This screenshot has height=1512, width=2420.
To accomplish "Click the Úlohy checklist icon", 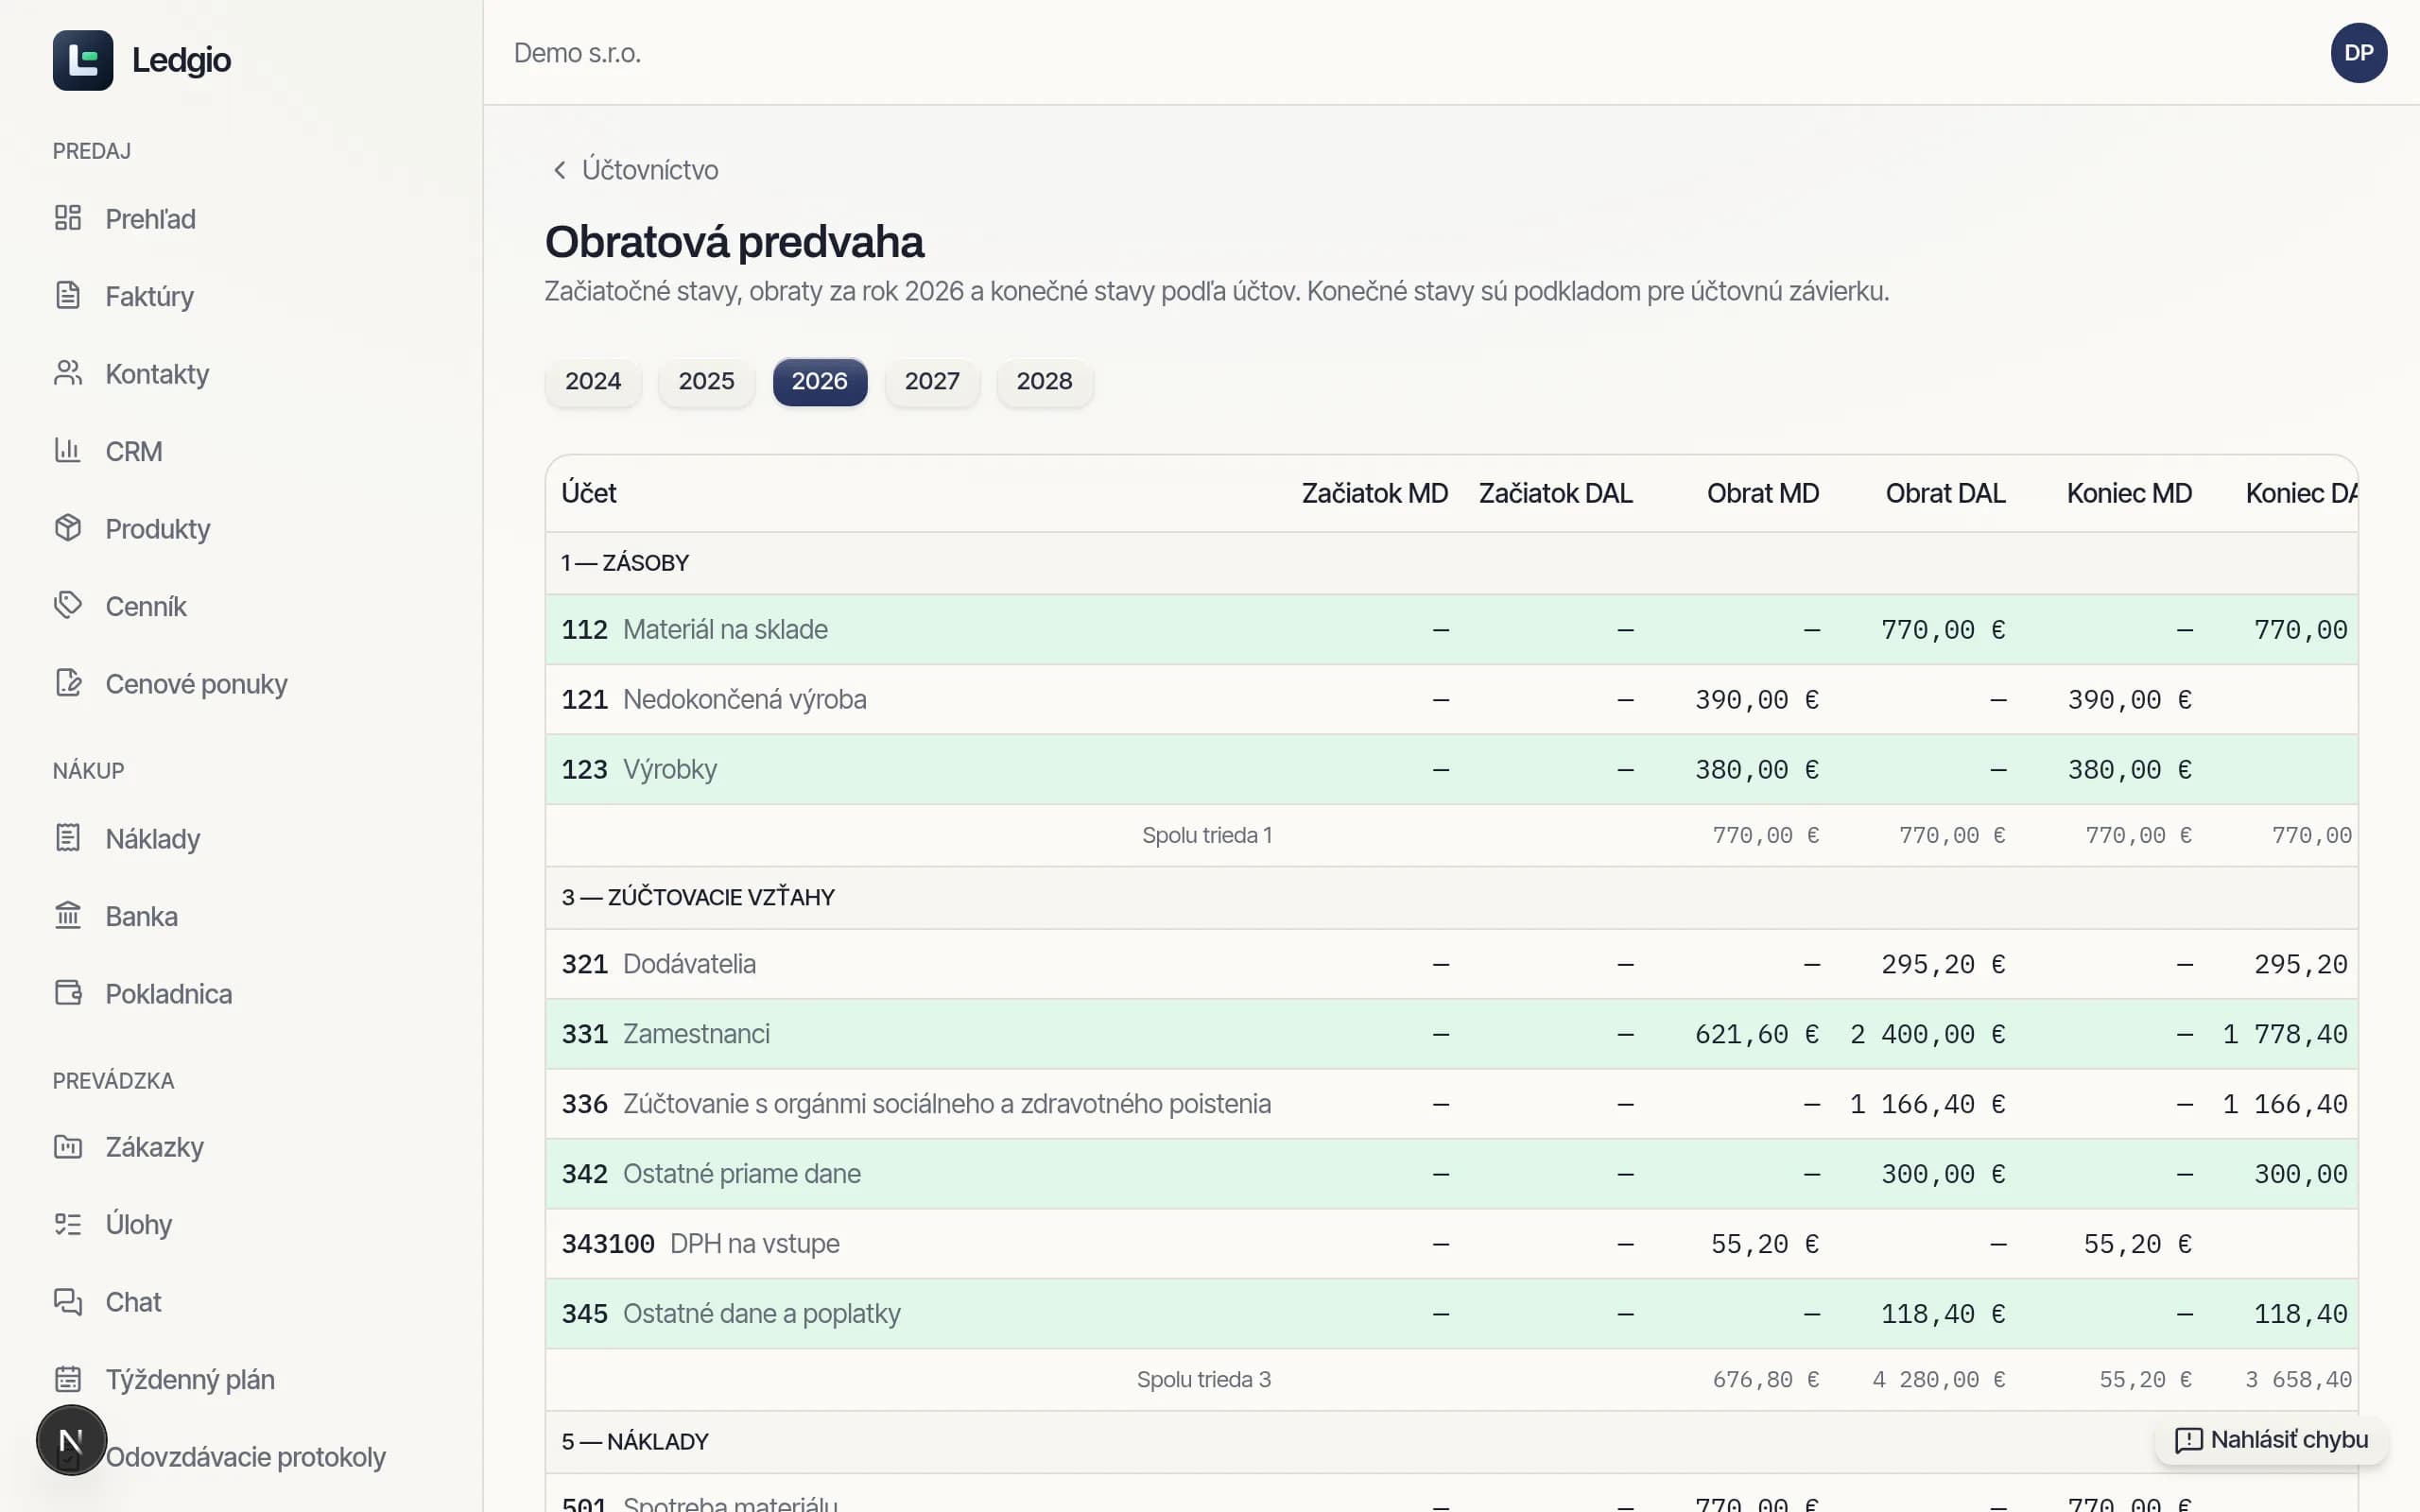I will [x=68, y=1224].
